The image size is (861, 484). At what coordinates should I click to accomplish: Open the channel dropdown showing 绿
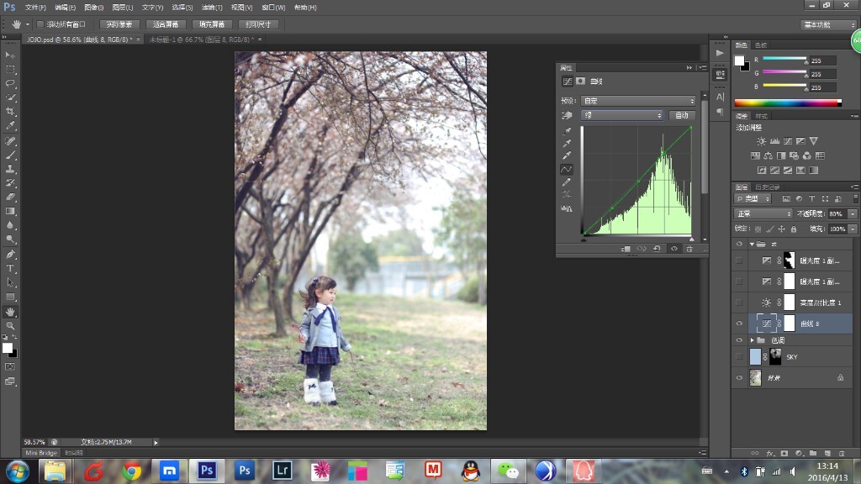[x=621, y=115]
